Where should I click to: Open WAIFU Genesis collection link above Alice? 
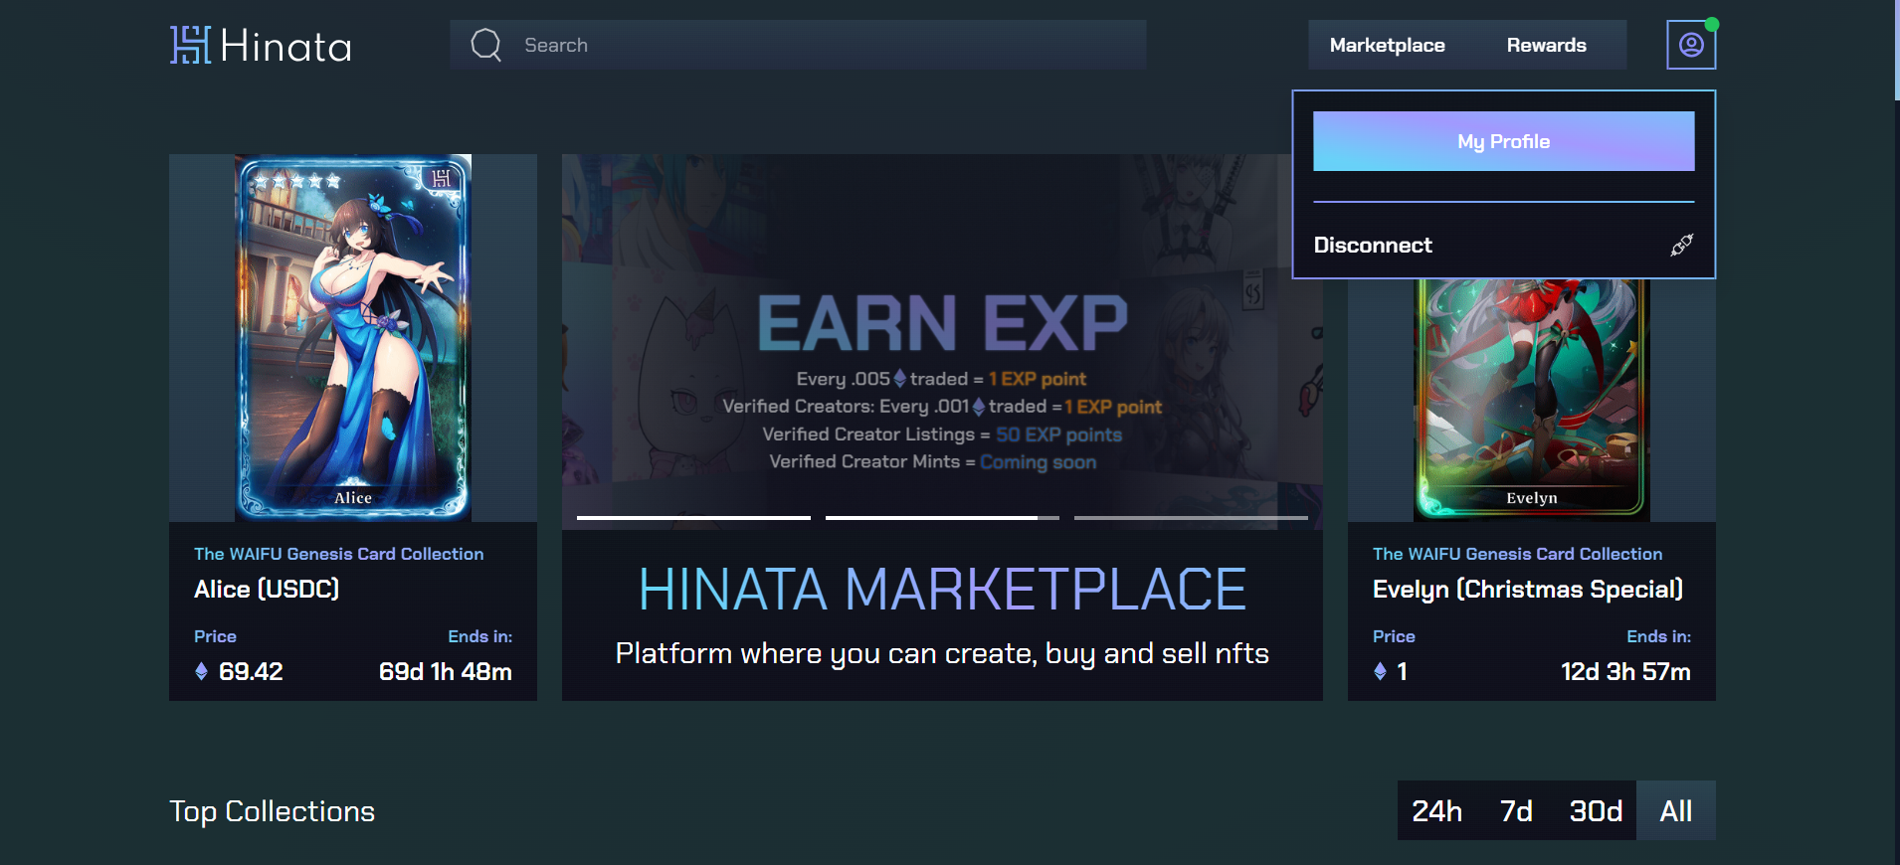(x=338, y=554)
